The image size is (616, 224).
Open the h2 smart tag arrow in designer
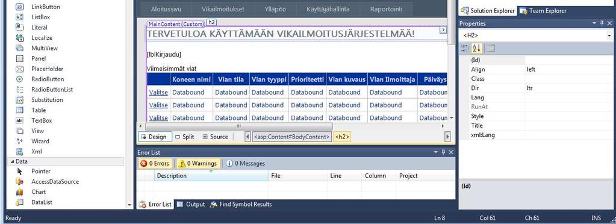443,30
